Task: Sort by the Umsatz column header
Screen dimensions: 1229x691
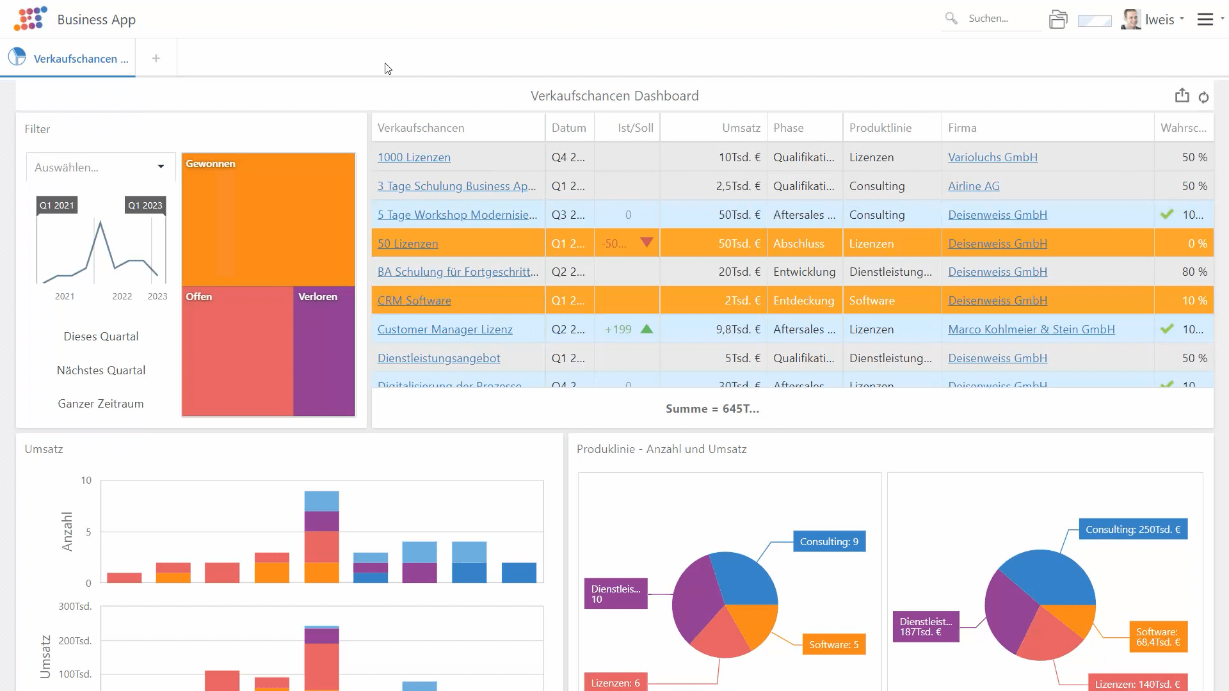Action: click(x=741, y=128)
